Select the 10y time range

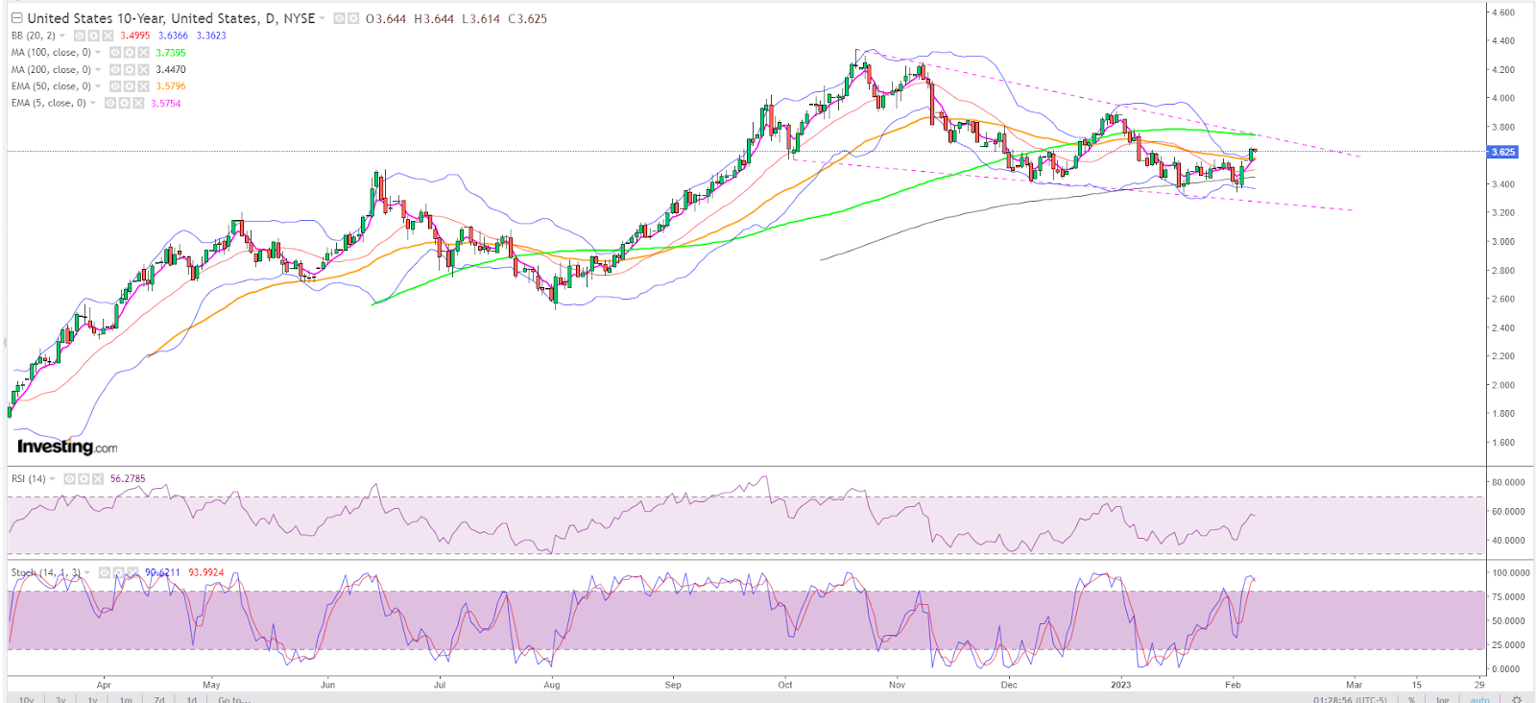26,699
